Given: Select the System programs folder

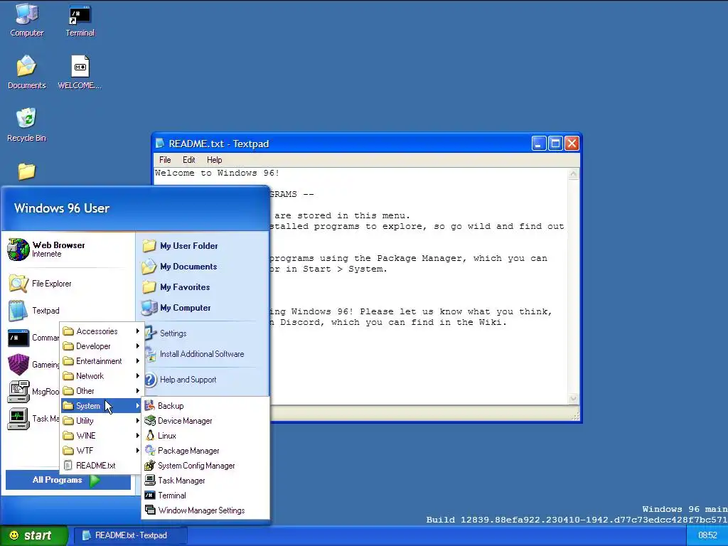Looking at the screenshot, I should point(101,406).
